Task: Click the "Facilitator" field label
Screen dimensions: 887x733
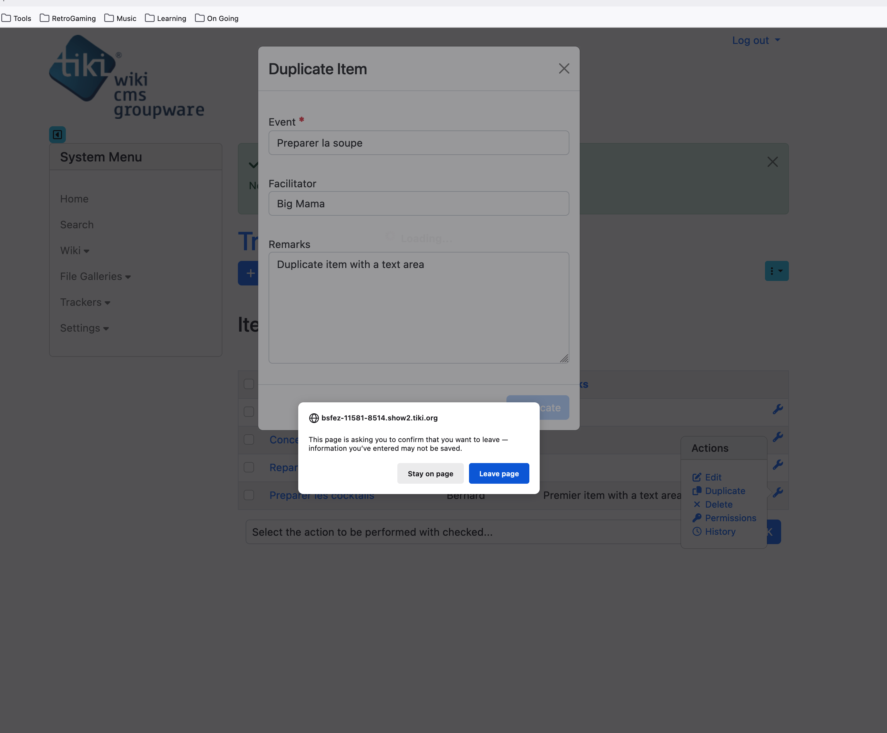Action: (292, 184)
